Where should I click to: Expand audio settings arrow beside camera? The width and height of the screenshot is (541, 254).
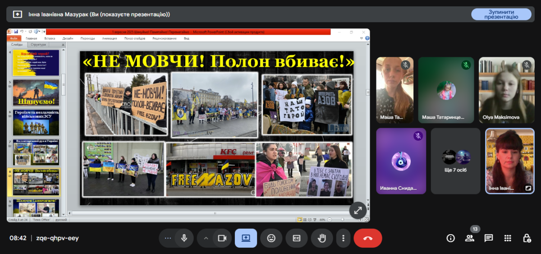click(206, 238)
